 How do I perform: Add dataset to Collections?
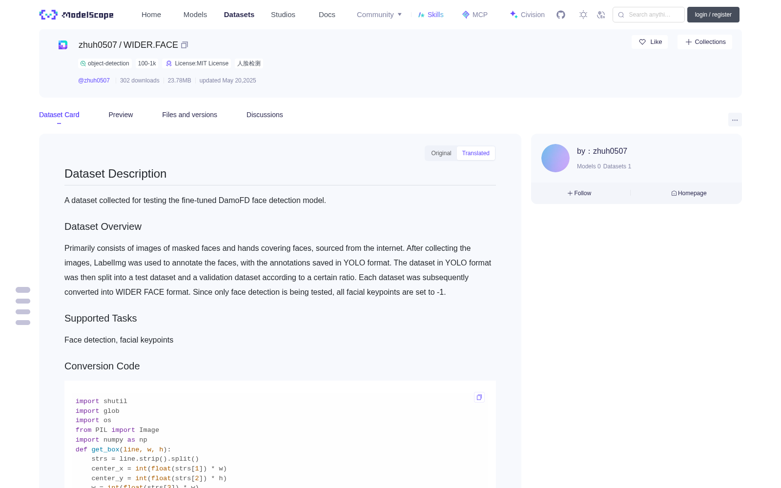point(705,42)
